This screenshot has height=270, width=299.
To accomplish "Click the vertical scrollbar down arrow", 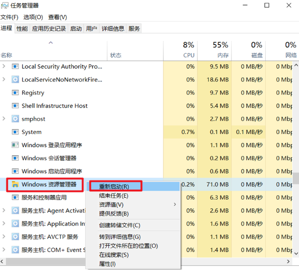I will tap(296, 253).
